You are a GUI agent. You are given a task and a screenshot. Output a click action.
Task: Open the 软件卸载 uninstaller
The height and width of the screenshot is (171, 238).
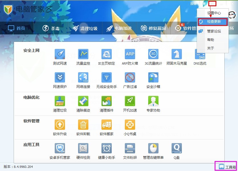pyautogui.click(x=83, y=127)
